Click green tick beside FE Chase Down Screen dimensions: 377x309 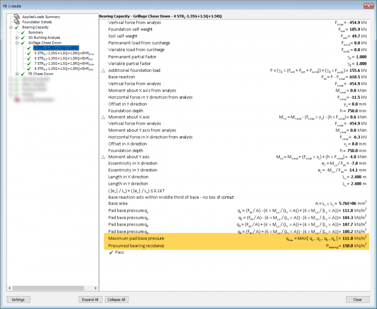tap(23, 74)
